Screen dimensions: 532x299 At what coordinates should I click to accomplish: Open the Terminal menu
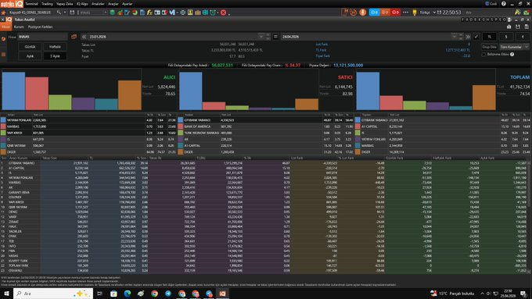(31, 4)
